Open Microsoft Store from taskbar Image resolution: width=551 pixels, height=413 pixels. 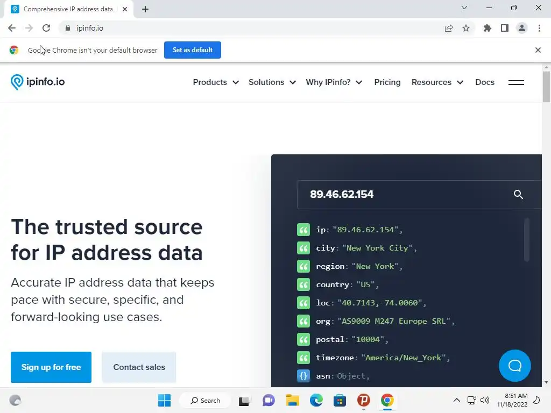point(340,400)
